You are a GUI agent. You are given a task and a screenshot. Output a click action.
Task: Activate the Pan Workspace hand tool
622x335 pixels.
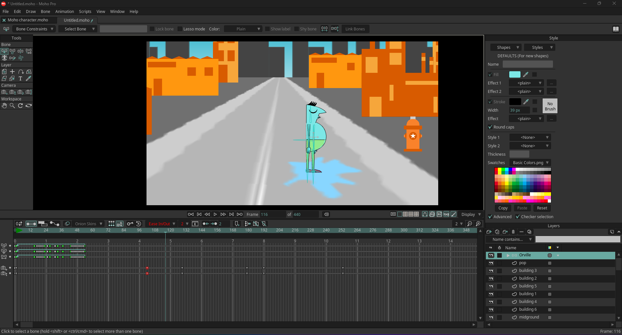click(x=4, y=106)
